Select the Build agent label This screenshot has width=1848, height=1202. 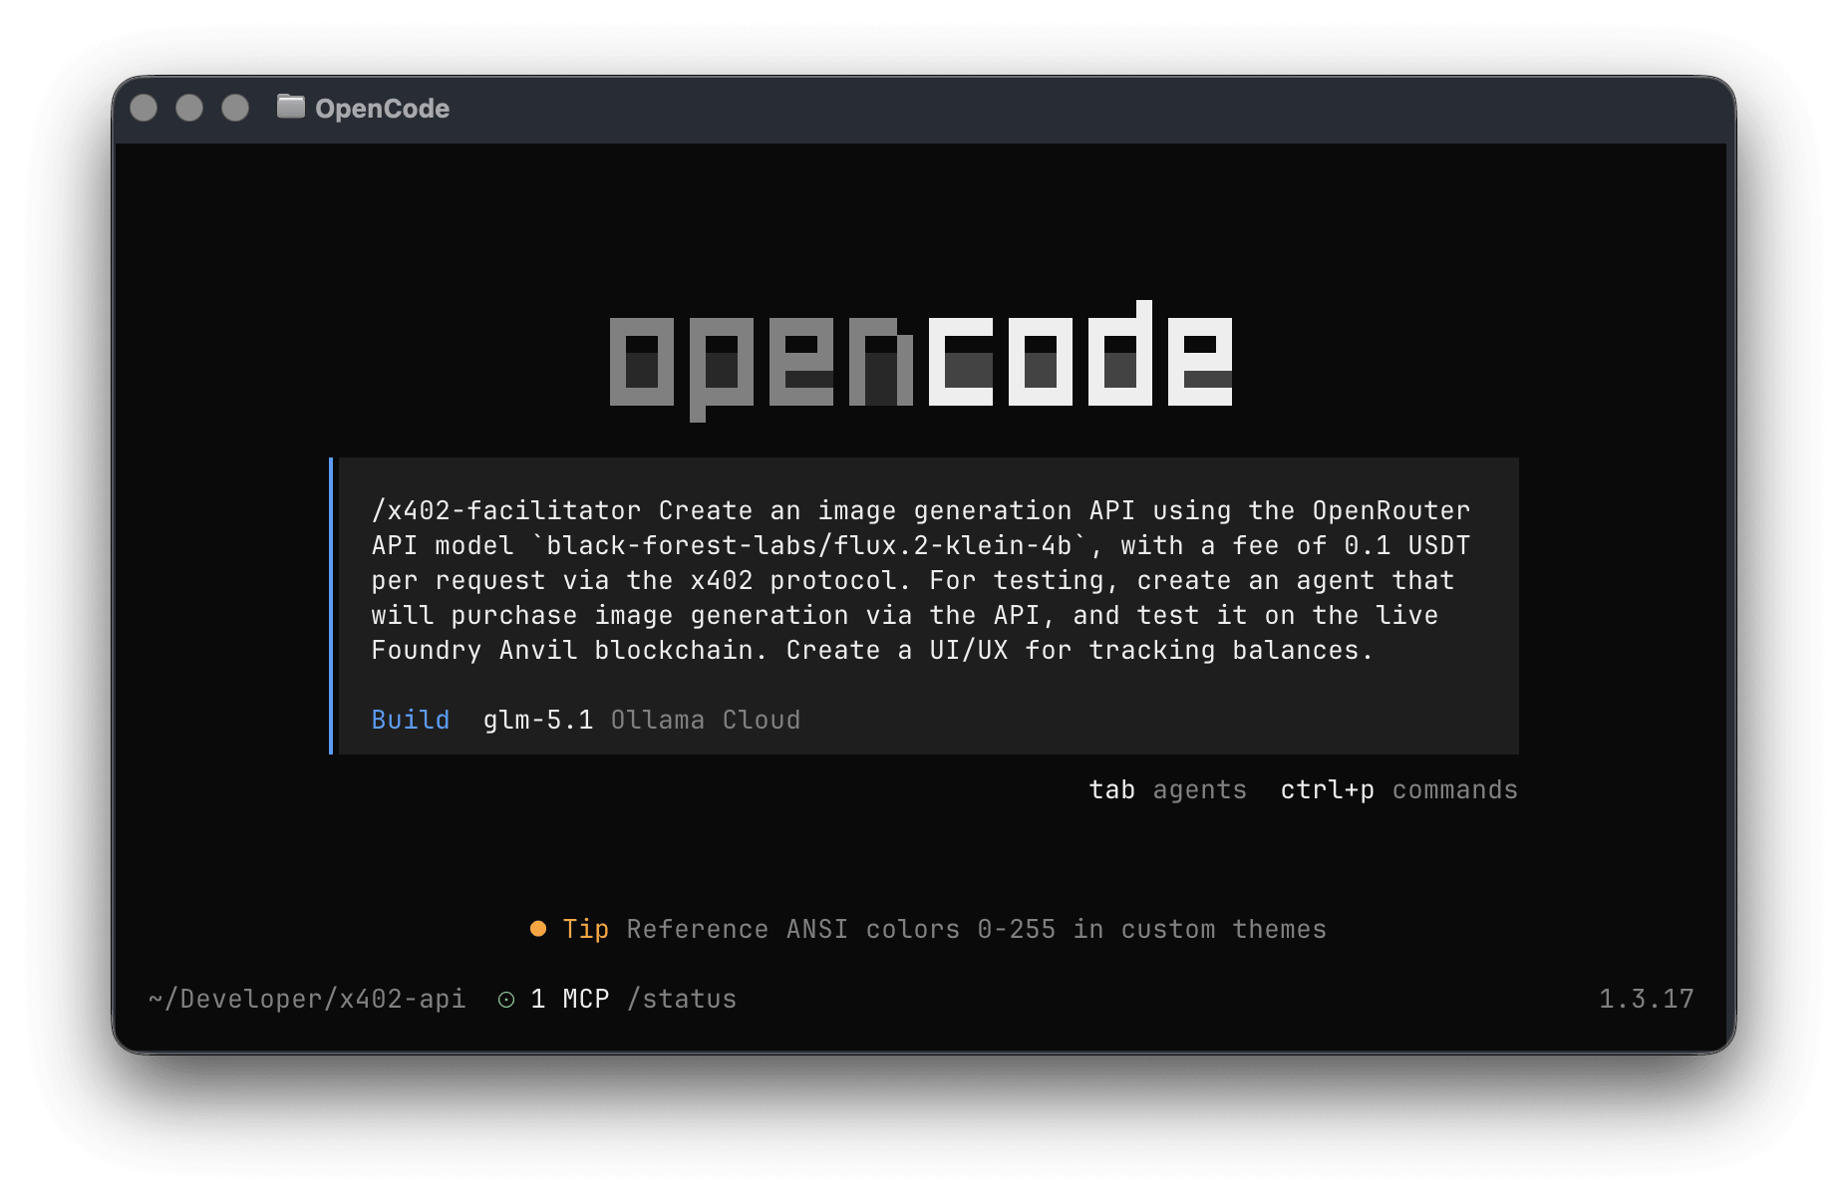[411, 720]
